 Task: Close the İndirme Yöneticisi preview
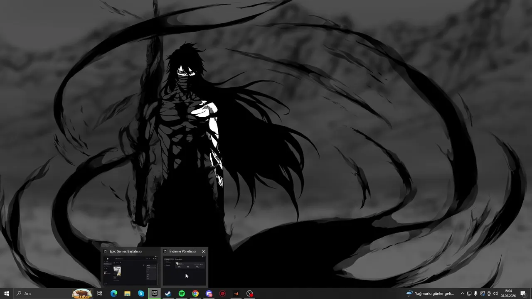(x=203, y=251)
